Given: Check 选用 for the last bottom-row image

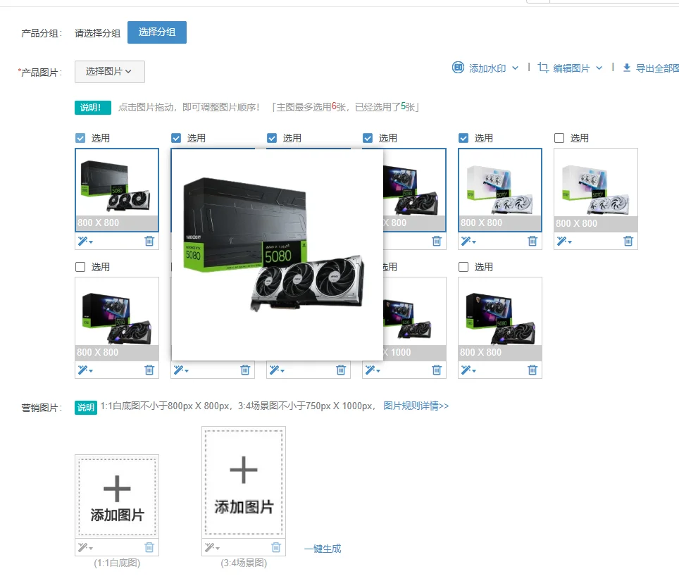Looking at the screenshot, I should coord(463,267).
